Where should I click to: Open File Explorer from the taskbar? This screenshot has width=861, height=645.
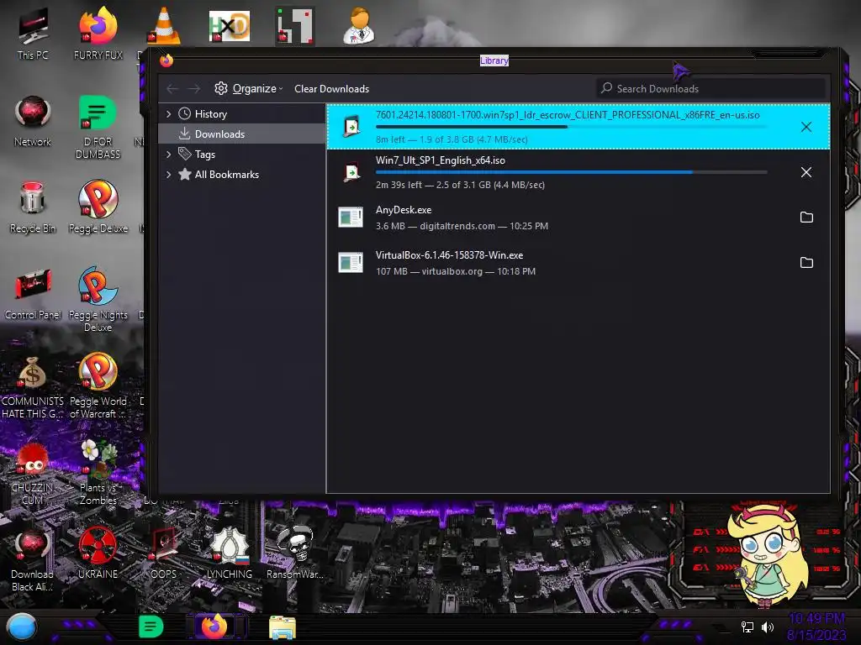pos(283,627)
